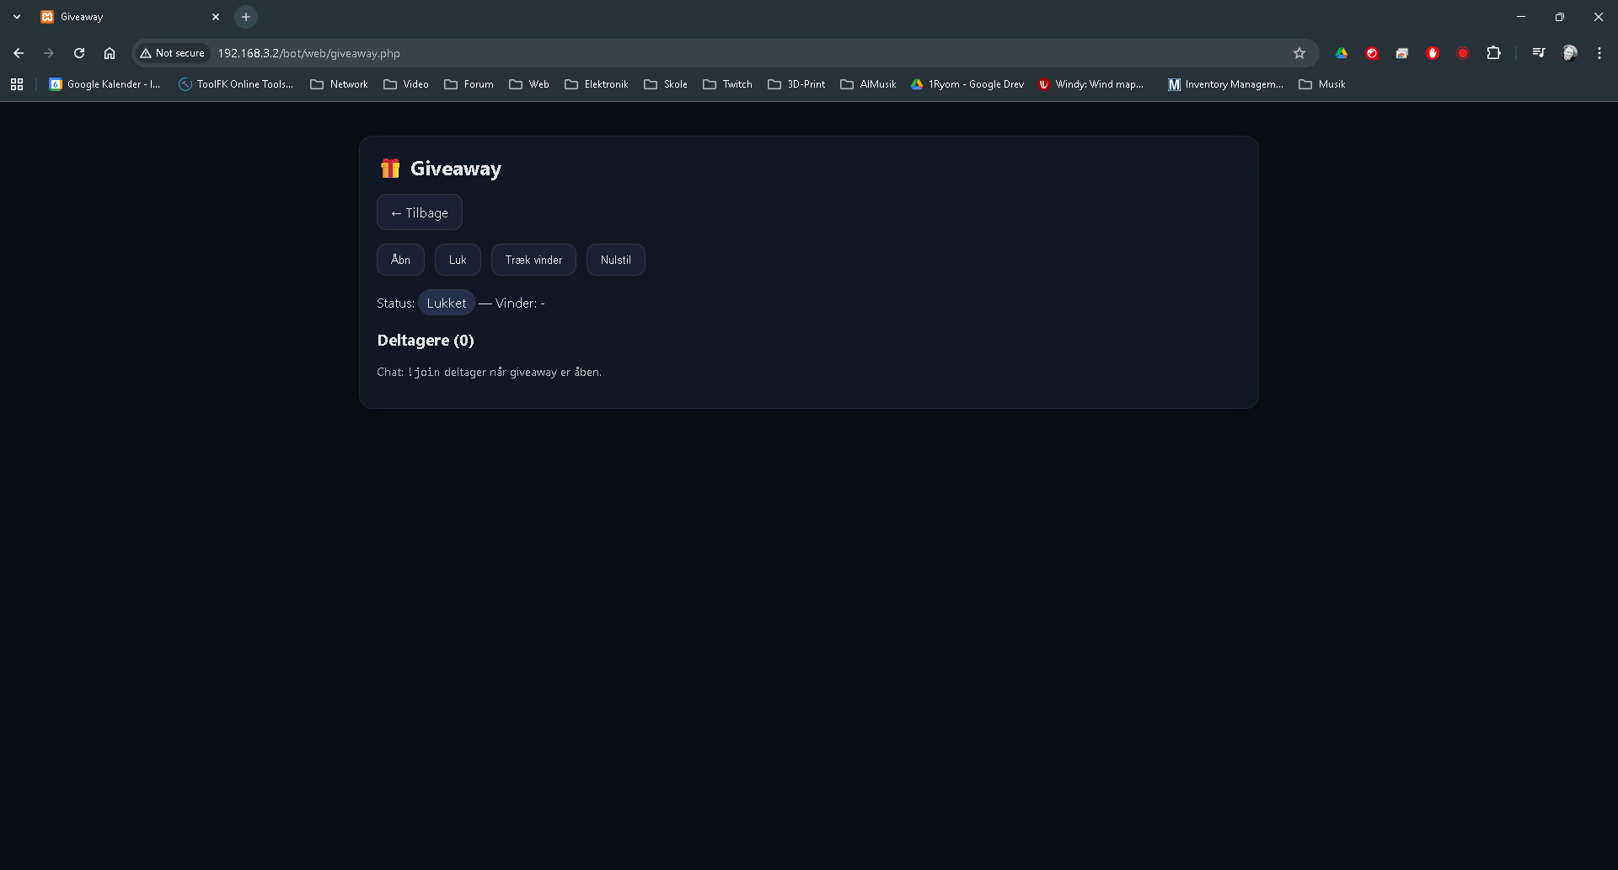Click the media control toolbar icon
This screenshot has height=870, width=1618.
pyautogui.click(x=1539, y=53)
